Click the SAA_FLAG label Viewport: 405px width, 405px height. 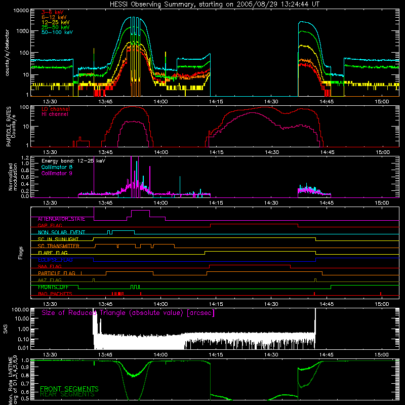click(50, 267)
